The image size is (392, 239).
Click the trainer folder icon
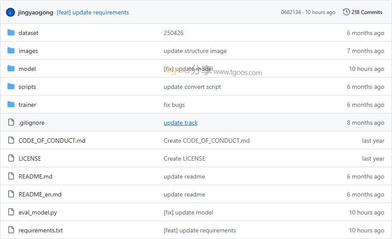click(11, 105)
